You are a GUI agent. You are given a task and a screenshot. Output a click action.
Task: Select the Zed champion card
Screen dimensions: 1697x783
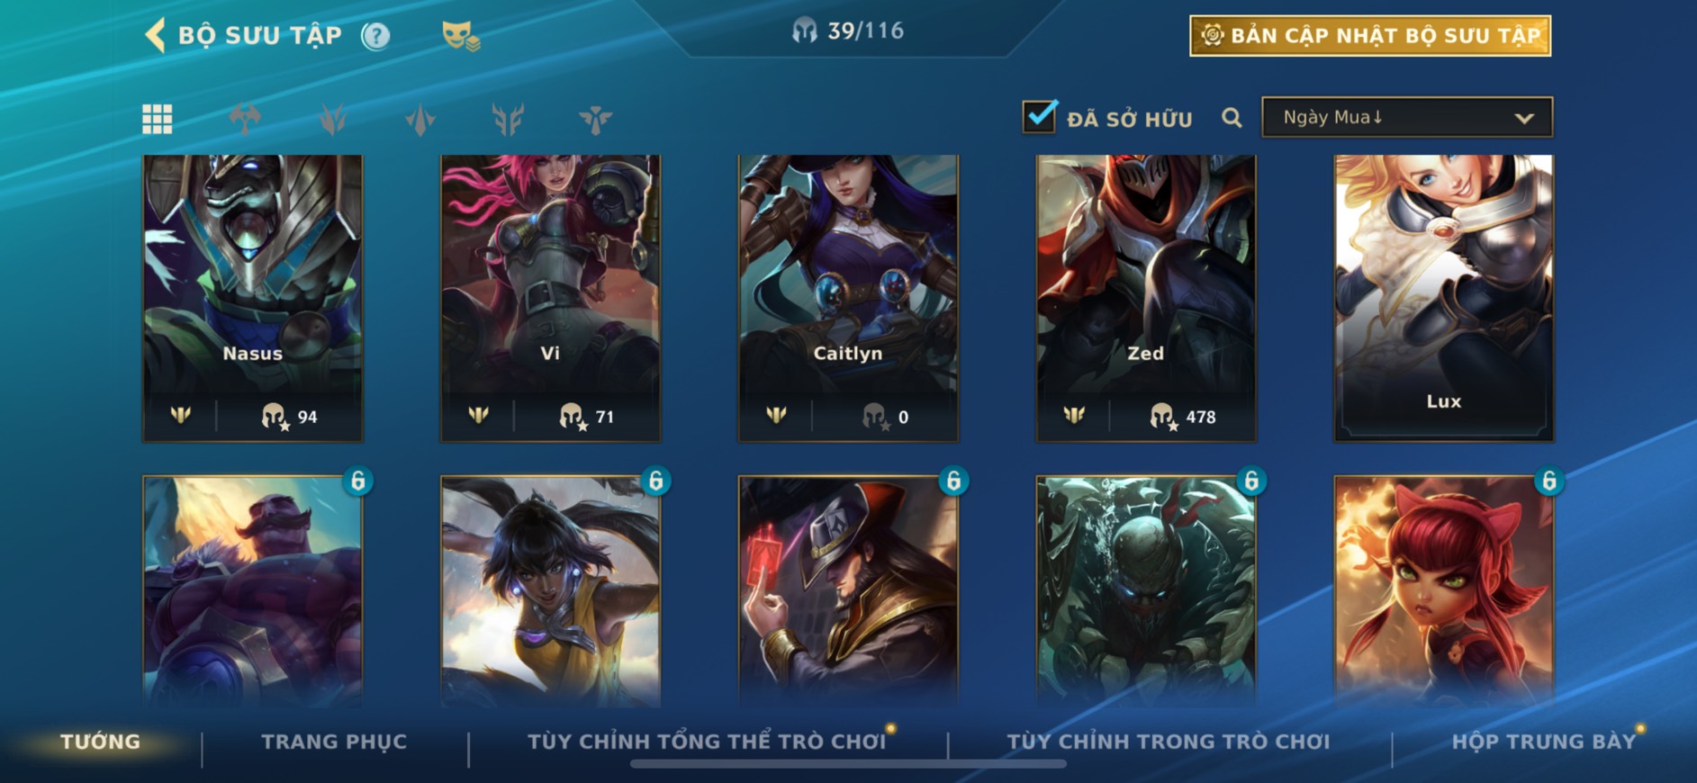coord(1146,298)
